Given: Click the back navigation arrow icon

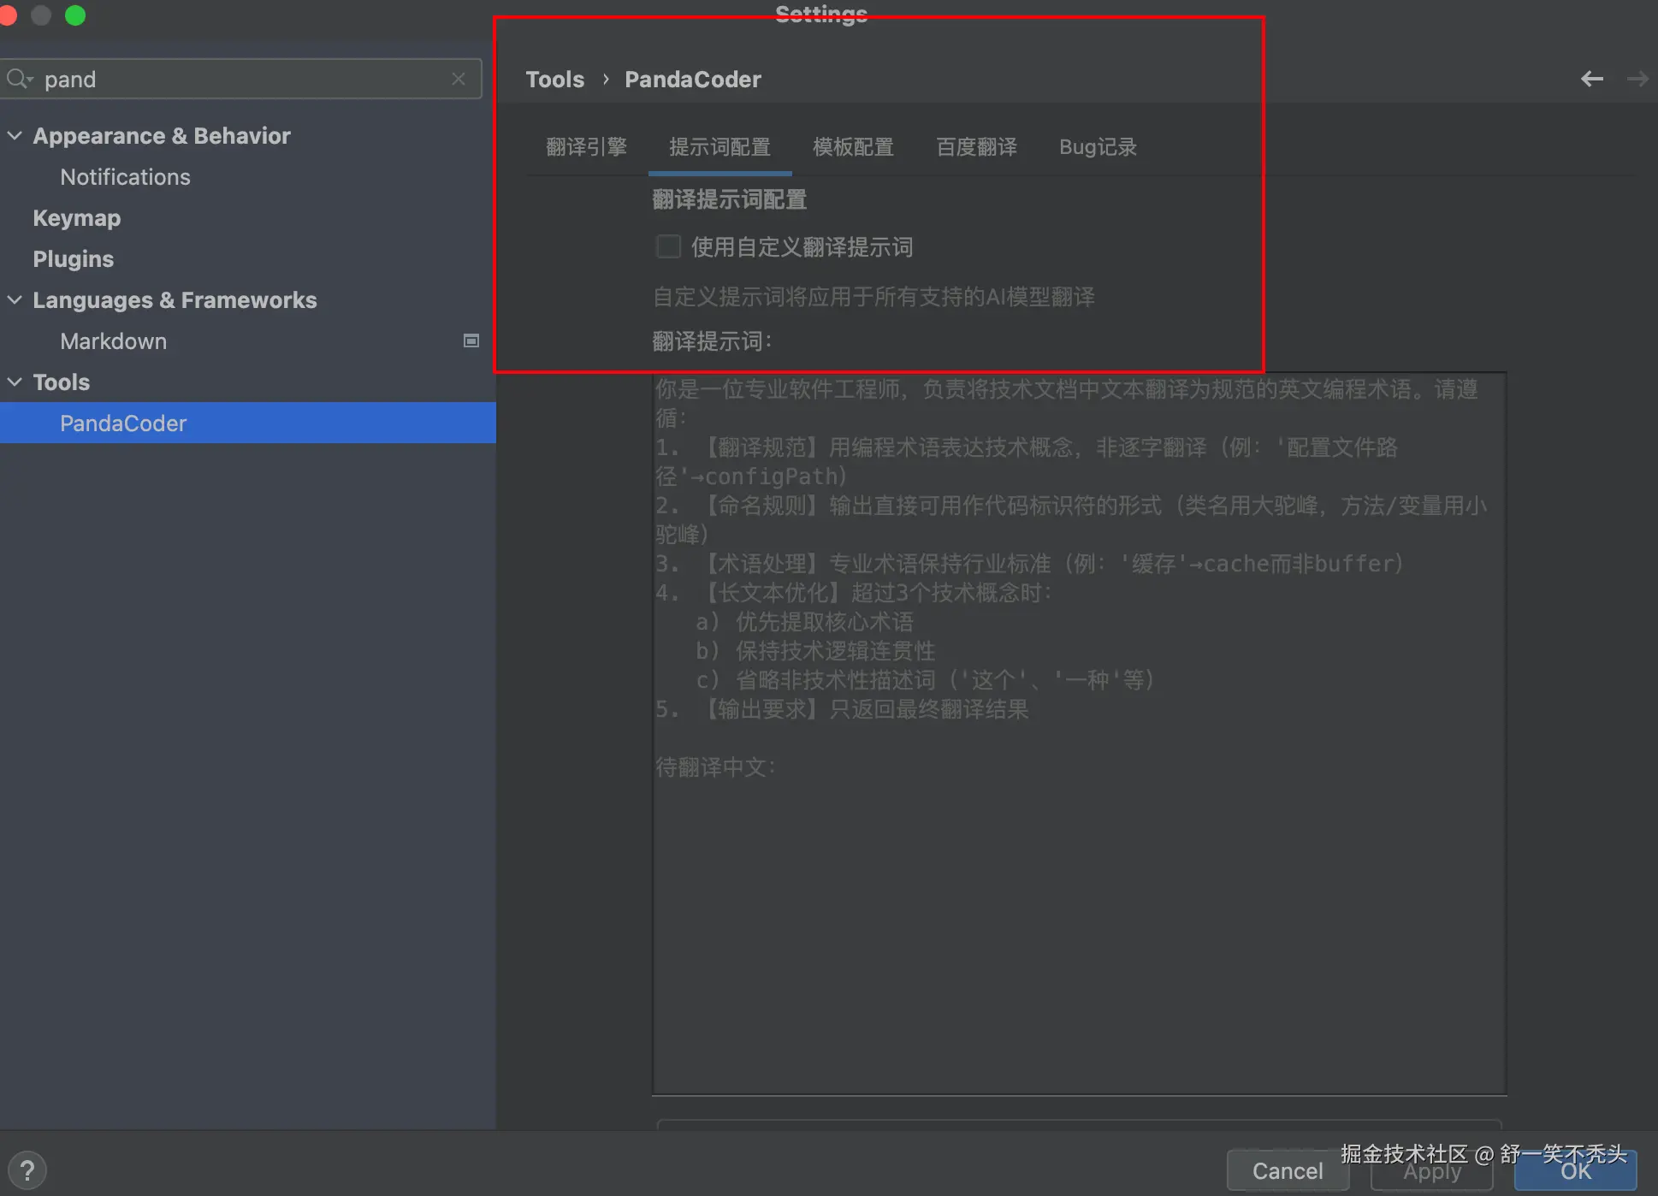Looking at the screenshot, I should coord(1592,78).
